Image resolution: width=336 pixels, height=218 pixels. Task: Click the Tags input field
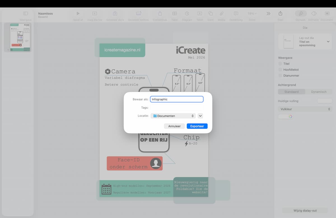pos(177,108)
